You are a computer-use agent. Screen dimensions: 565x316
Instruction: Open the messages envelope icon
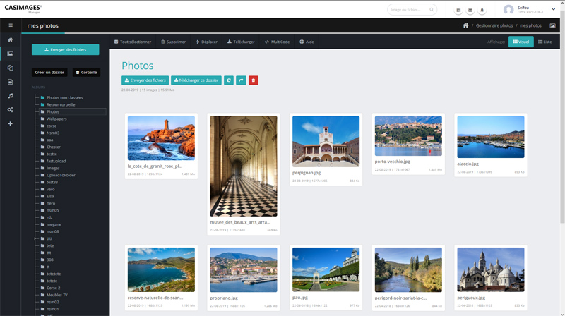470,10
